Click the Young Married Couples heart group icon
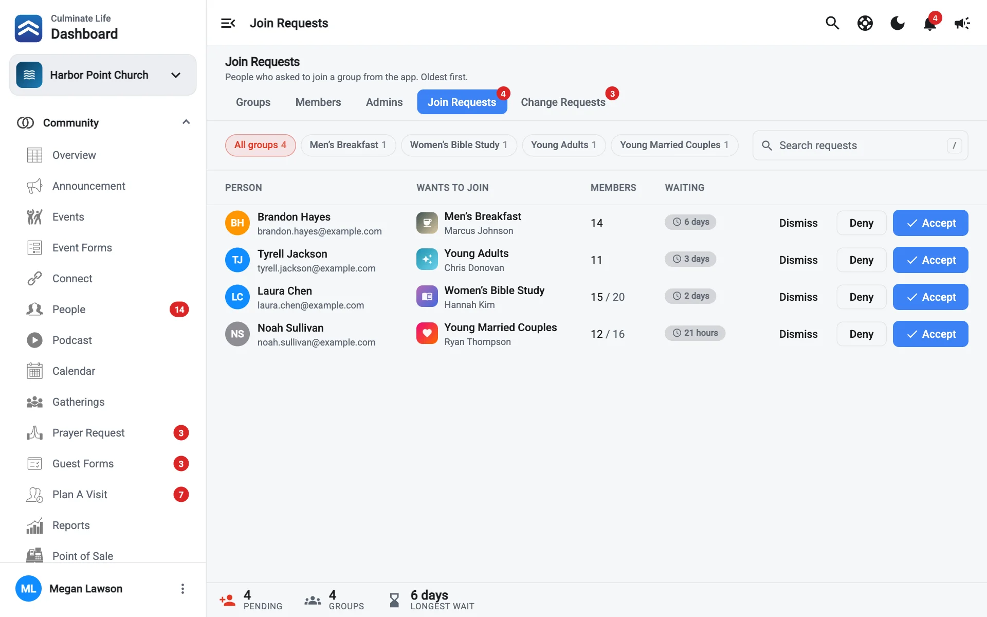The image size is (987, 617). click(x=427, y=333)
